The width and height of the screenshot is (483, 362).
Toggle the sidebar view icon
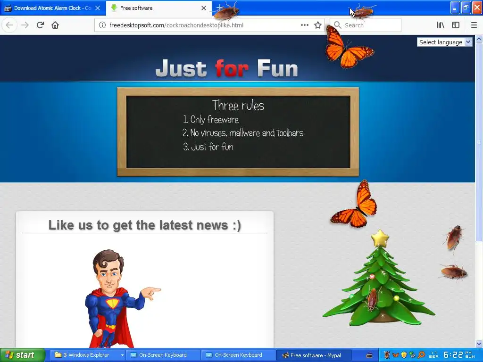tap(456, 25)
